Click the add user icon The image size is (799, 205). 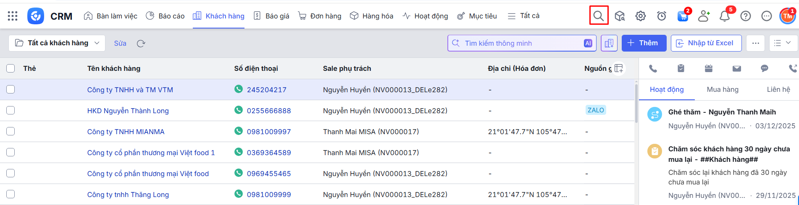[x=704, y=16]
